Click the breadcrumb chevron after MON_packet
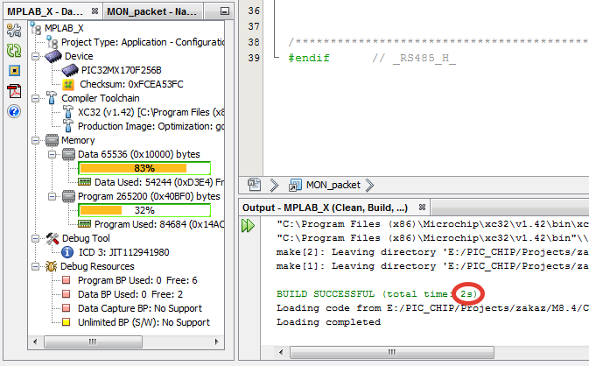 click(369, 185)
